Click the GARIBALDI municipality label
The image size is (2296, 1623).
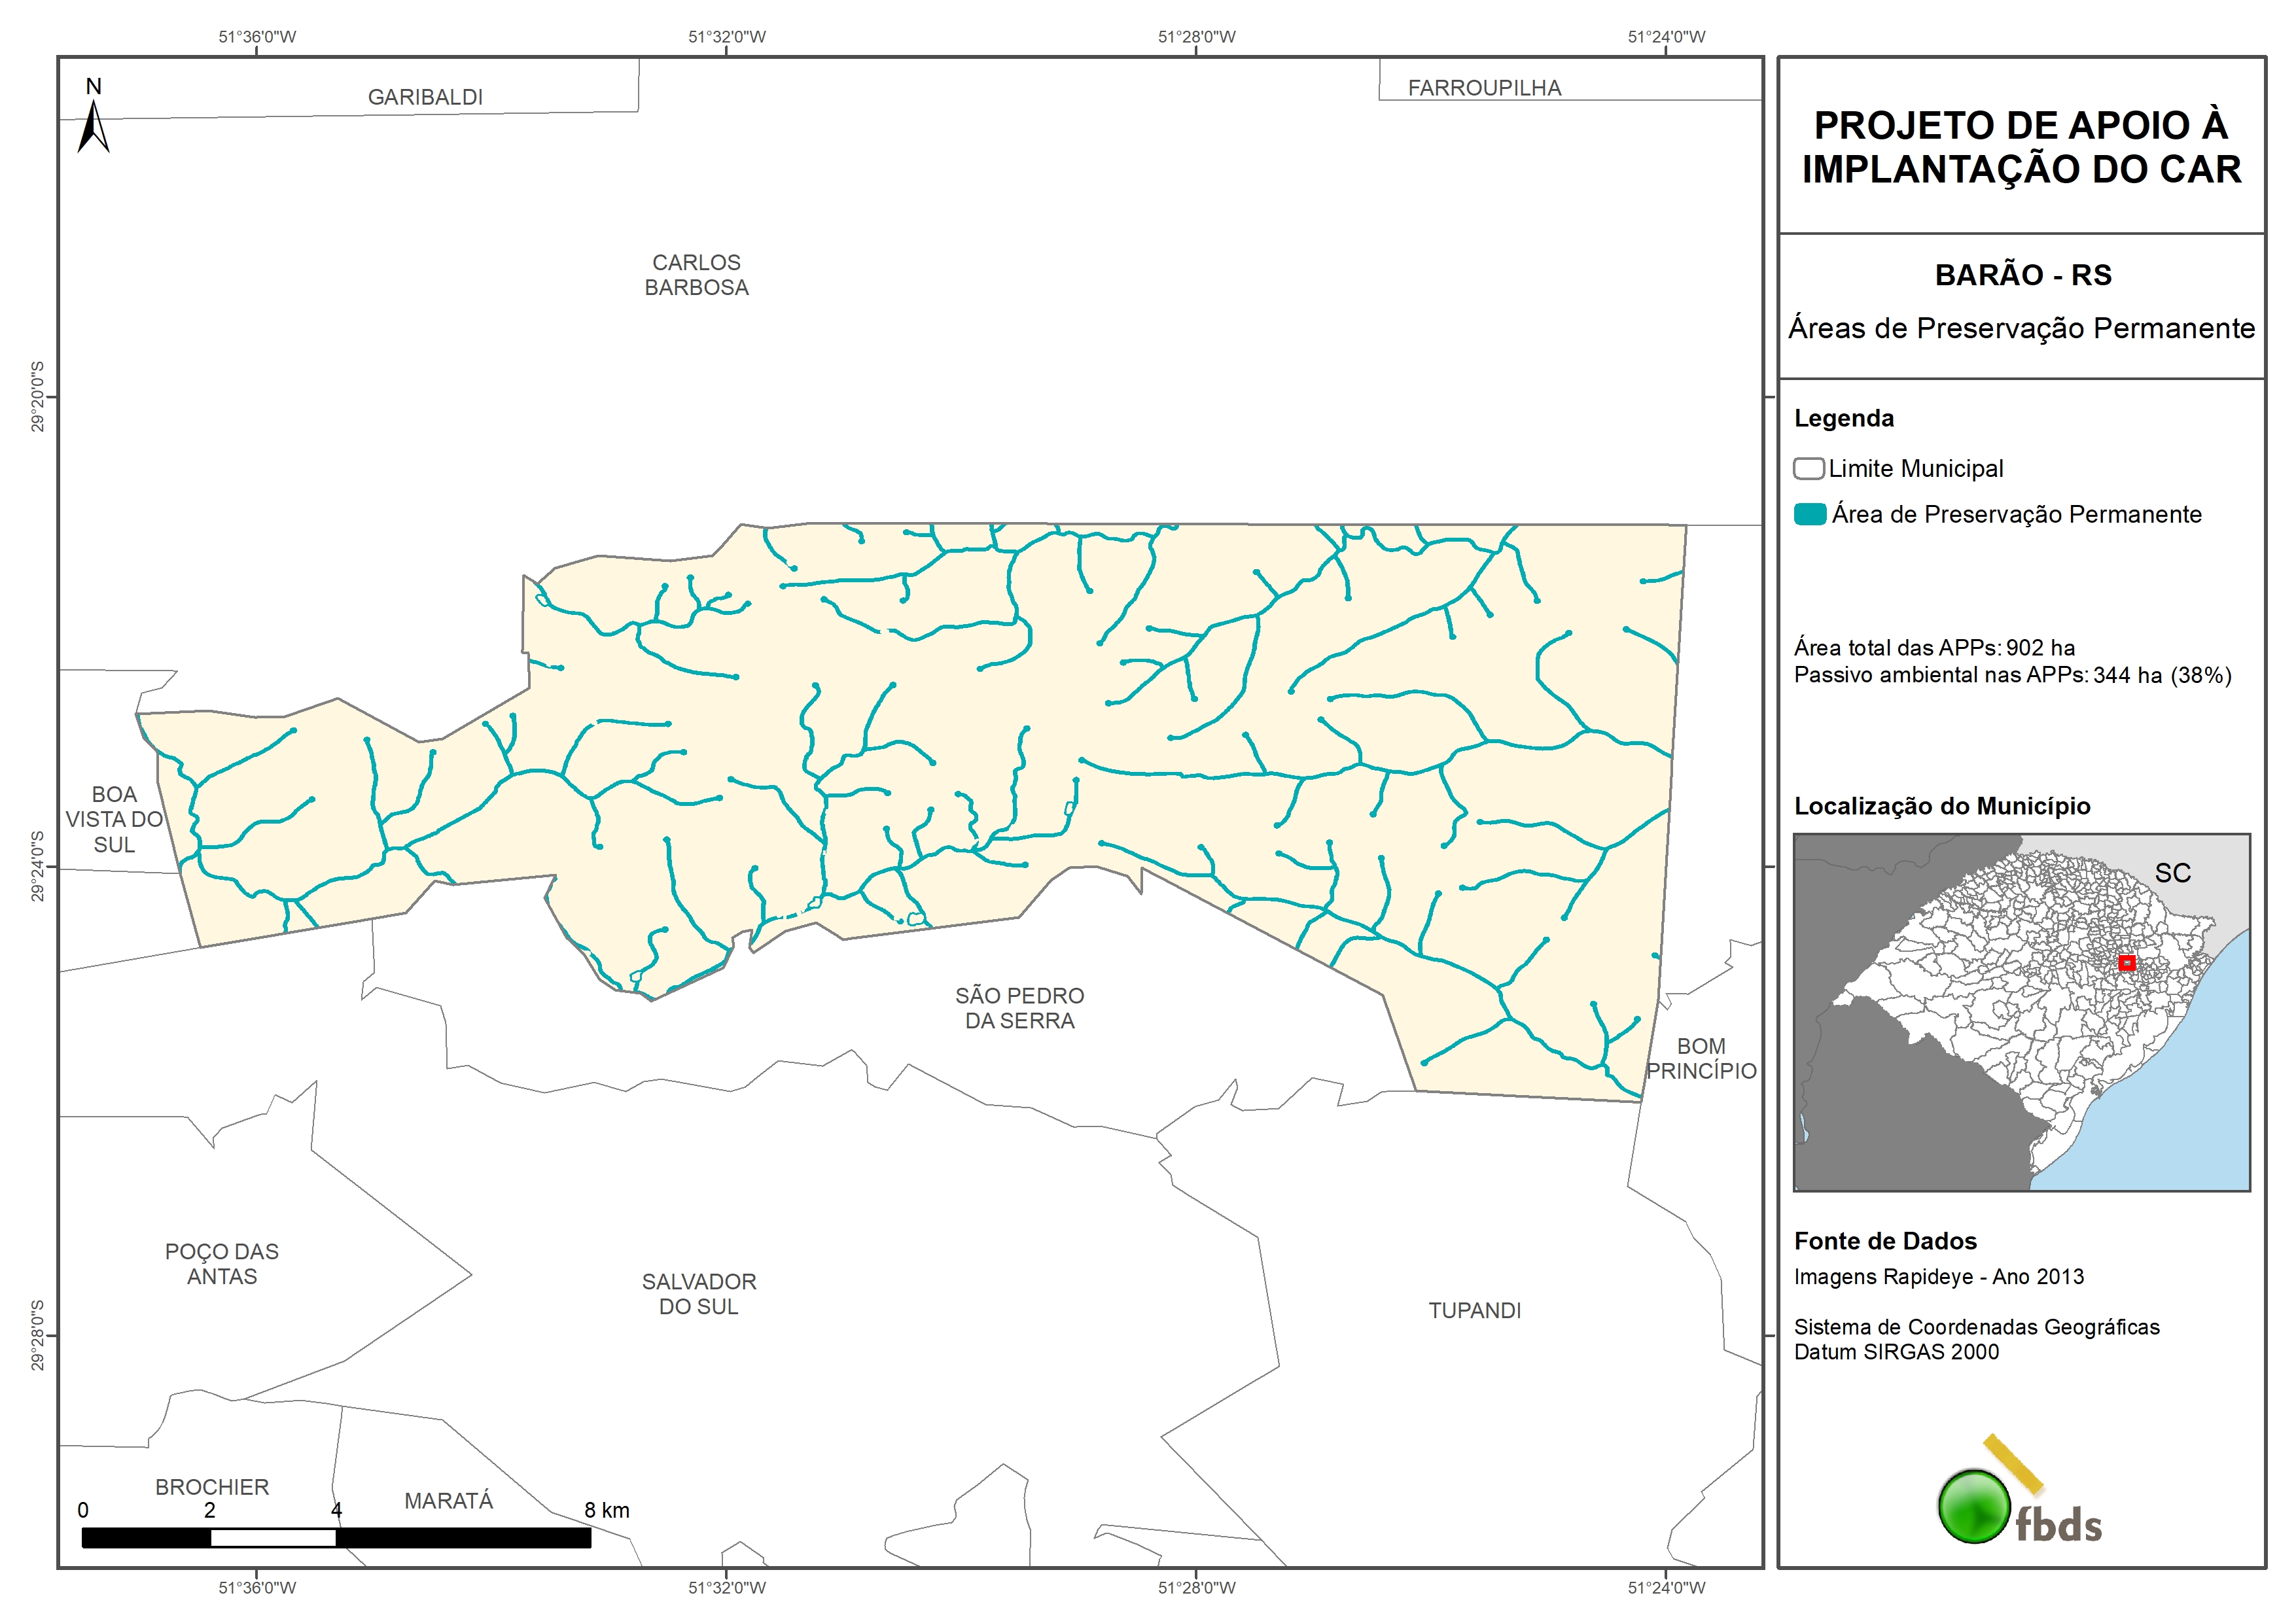click(425, 97)
